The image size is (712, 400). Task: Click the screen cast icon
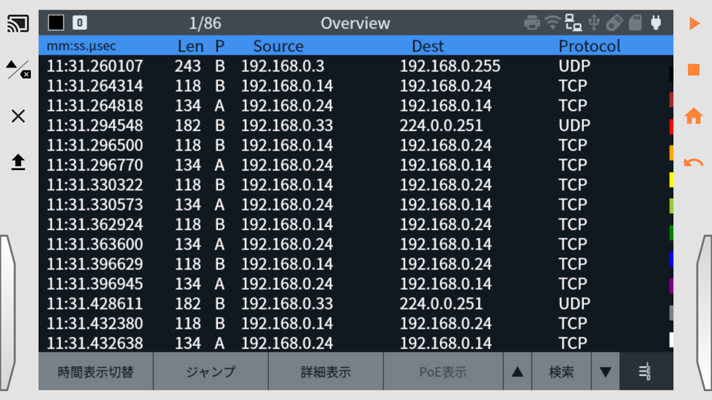[18, 24]
